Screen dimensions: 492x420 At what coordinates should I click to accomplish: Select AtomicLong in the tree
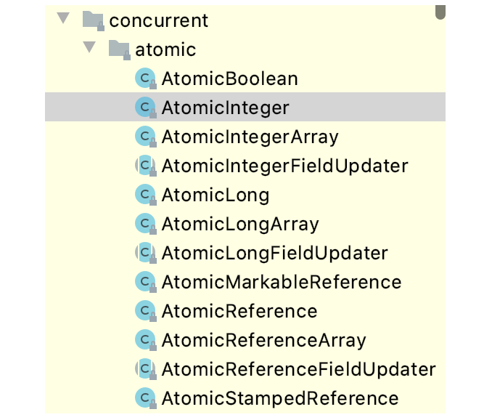245,195
